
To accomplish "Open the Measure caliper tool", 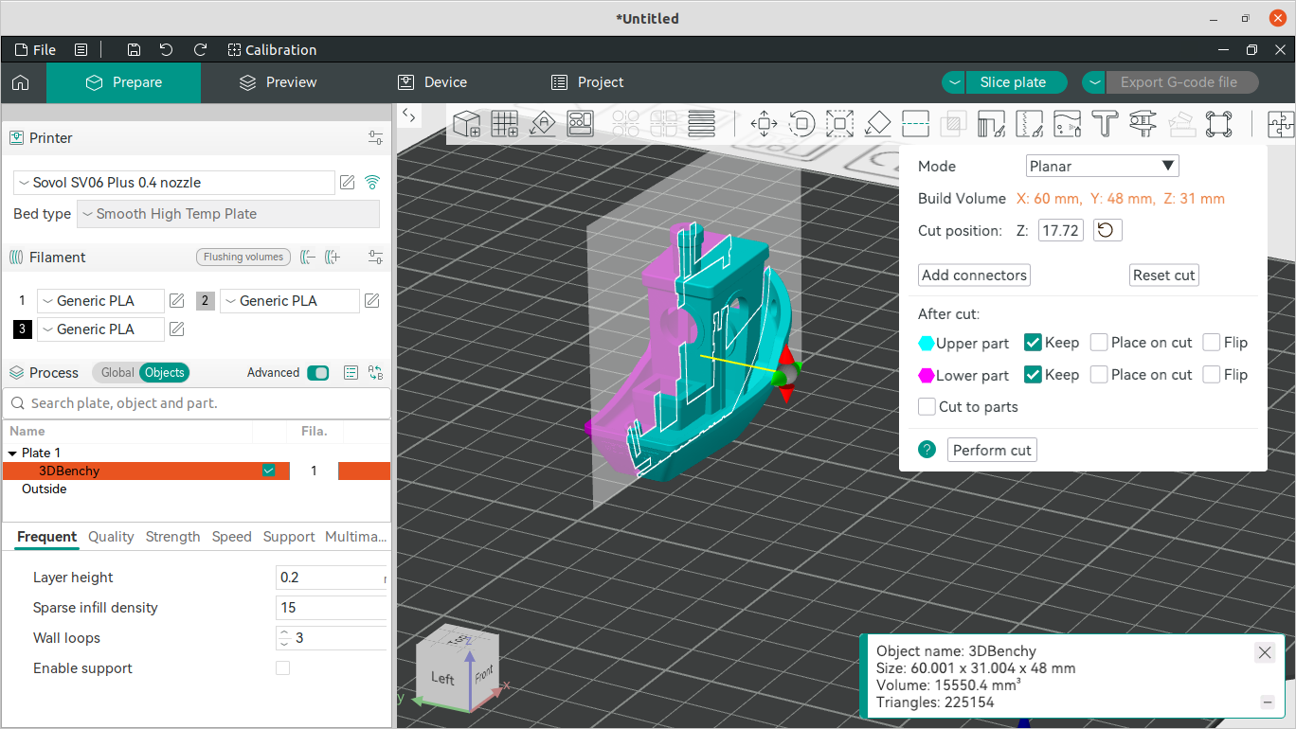I will click(1143, 124).
